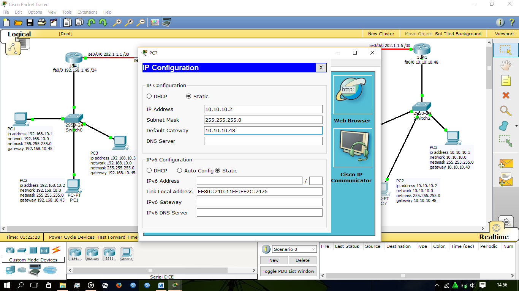Zoom in with the magnifier plus icon
Viewport: 519px width, 291px height.
pyautogui.click(x=117, y=22)
